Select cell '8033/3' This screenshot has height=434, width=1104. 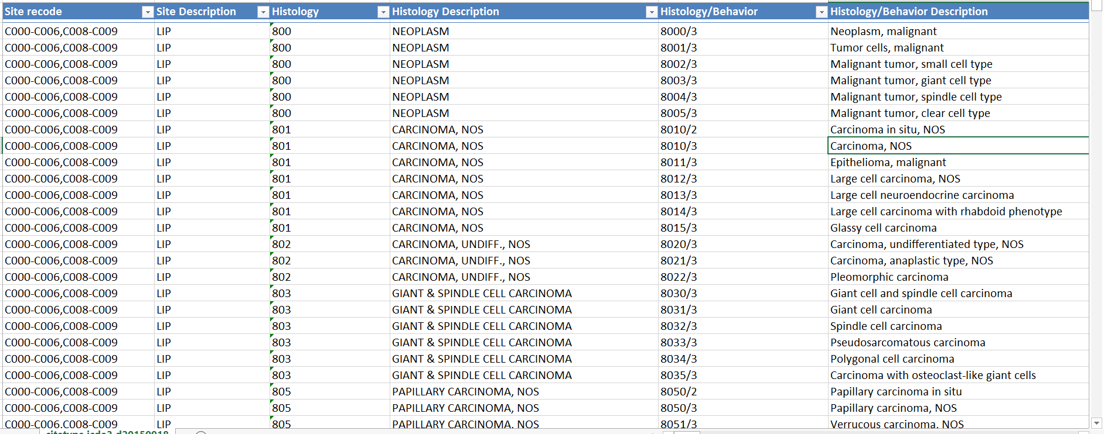pyautogui.click(x=743, y=342)
